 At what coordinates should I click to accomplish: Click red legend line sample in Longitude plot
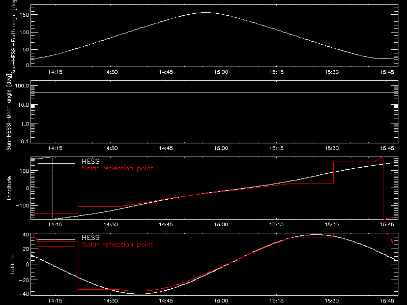click(56, 170)
